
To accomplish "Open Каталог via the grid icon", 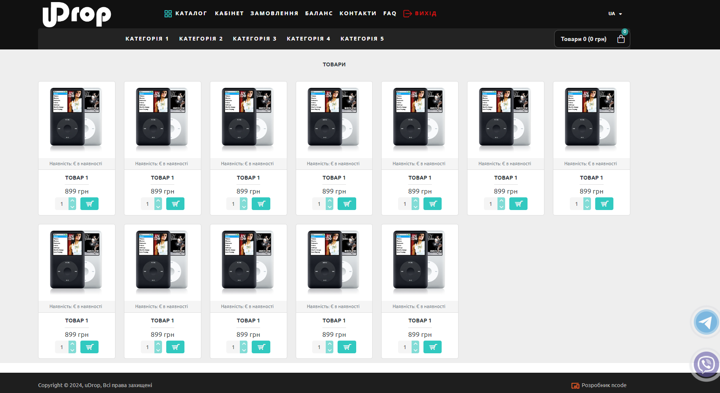I will 168,14.
